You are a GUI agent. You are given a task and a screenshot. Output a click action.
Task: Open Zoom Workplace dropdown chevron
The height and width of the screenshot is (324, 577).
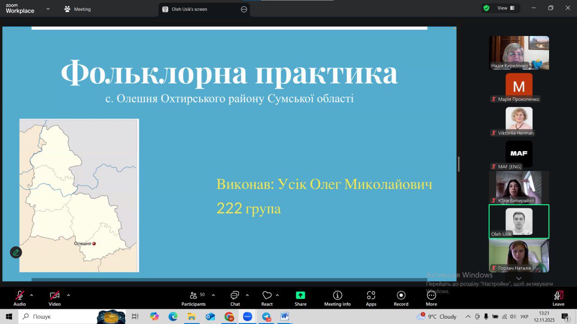48,9
